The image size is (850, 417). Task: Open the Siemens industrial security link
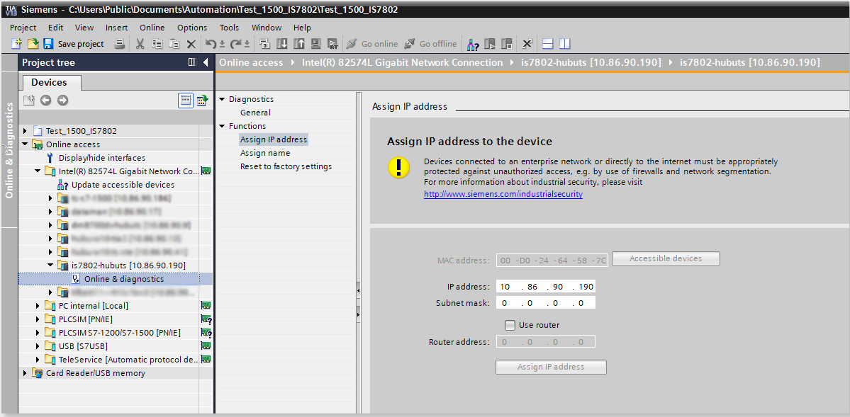[x=503, y=193]
